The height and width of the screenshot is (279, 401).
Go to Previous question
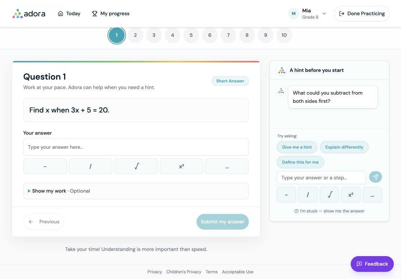(44, 222)
